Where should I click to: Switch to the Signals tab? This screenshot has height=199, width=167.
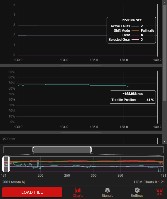point(107,192)
